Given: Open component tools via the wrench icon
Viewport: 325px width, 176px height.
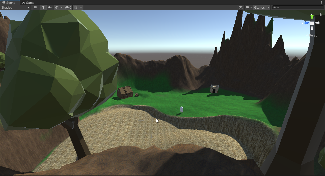Looking at the screenshot, I should [x=241, y=7].
